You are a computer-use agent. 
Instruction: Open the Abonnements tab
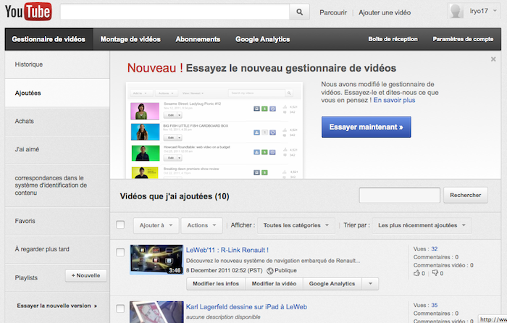pyautogui.click(x=198, y=39)
